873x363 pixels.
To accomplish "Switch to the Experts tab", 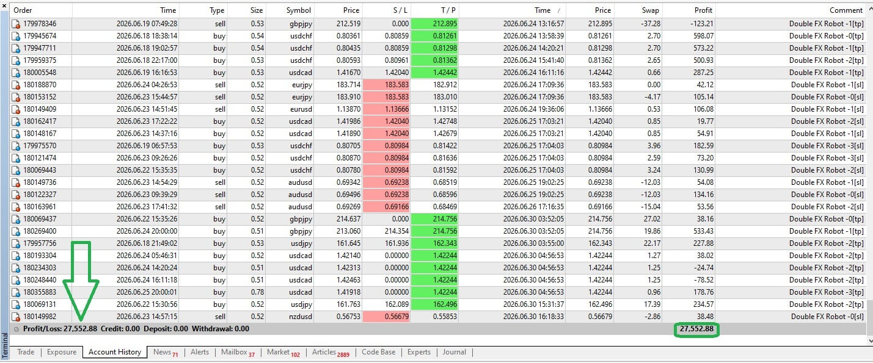I will (x=419, y=352).
